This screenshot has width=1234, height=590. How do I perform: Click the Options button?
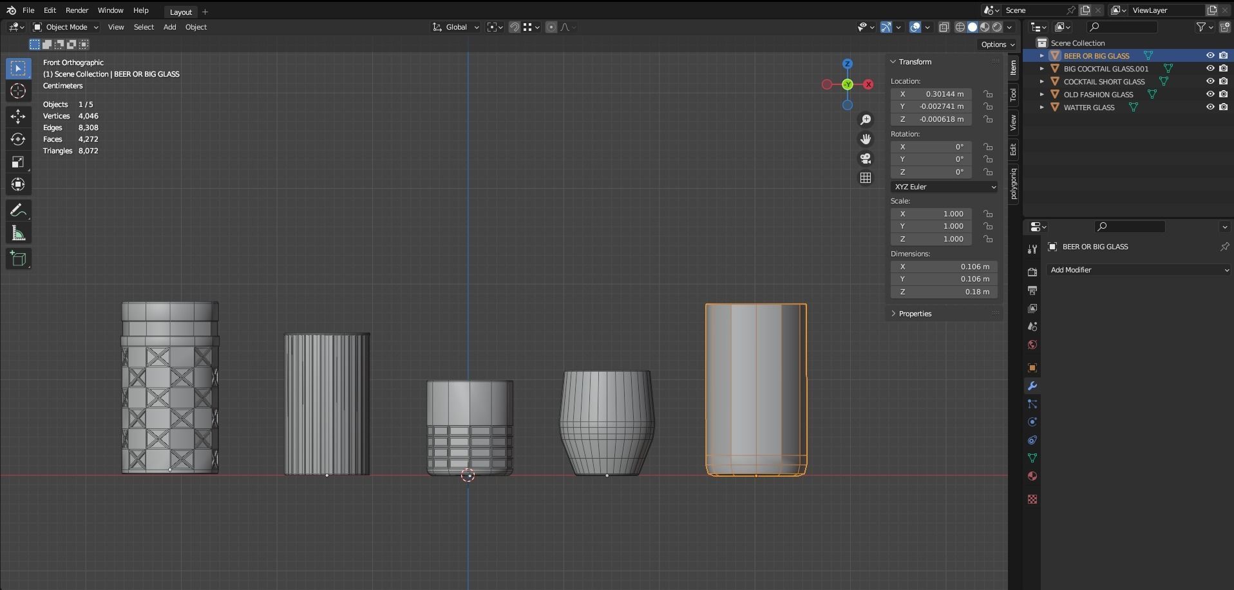pyautogui.click(x=997, y=44)
